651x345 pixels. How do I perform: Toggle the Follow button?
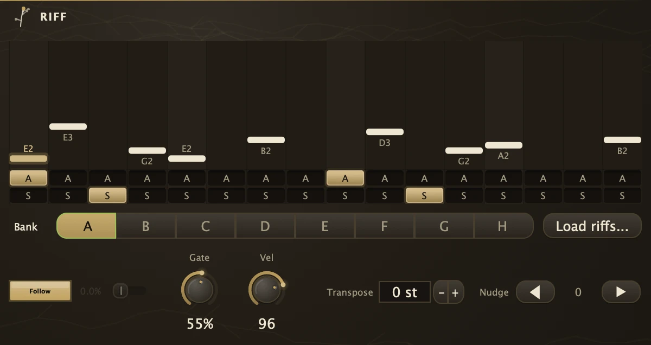pyautogui.click(x=40, y=291)
